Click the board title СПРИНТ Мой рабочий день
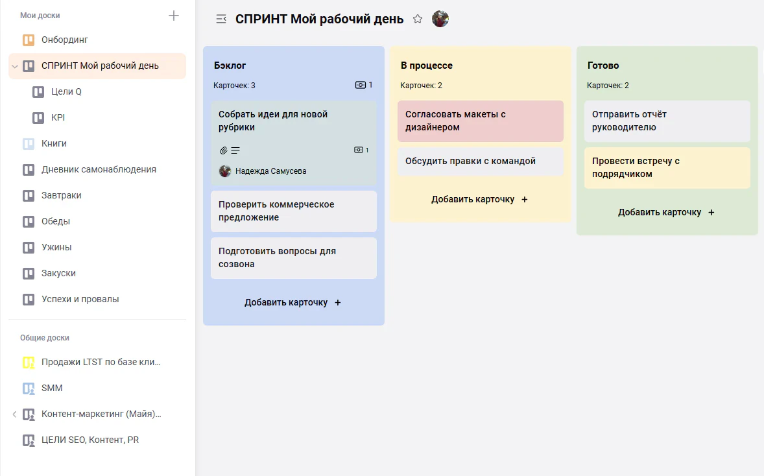The width and height of the screenshot is (764, 476). [320, 19]
